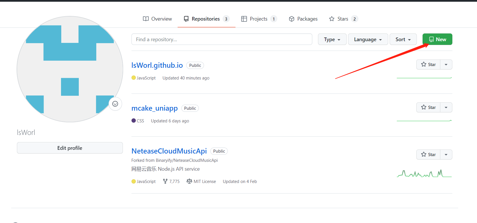Click NeteaseCloudMusicApi's yellow JavaScript dot
The height and width of the screenshot is (223, 477).
coord(134,181)
